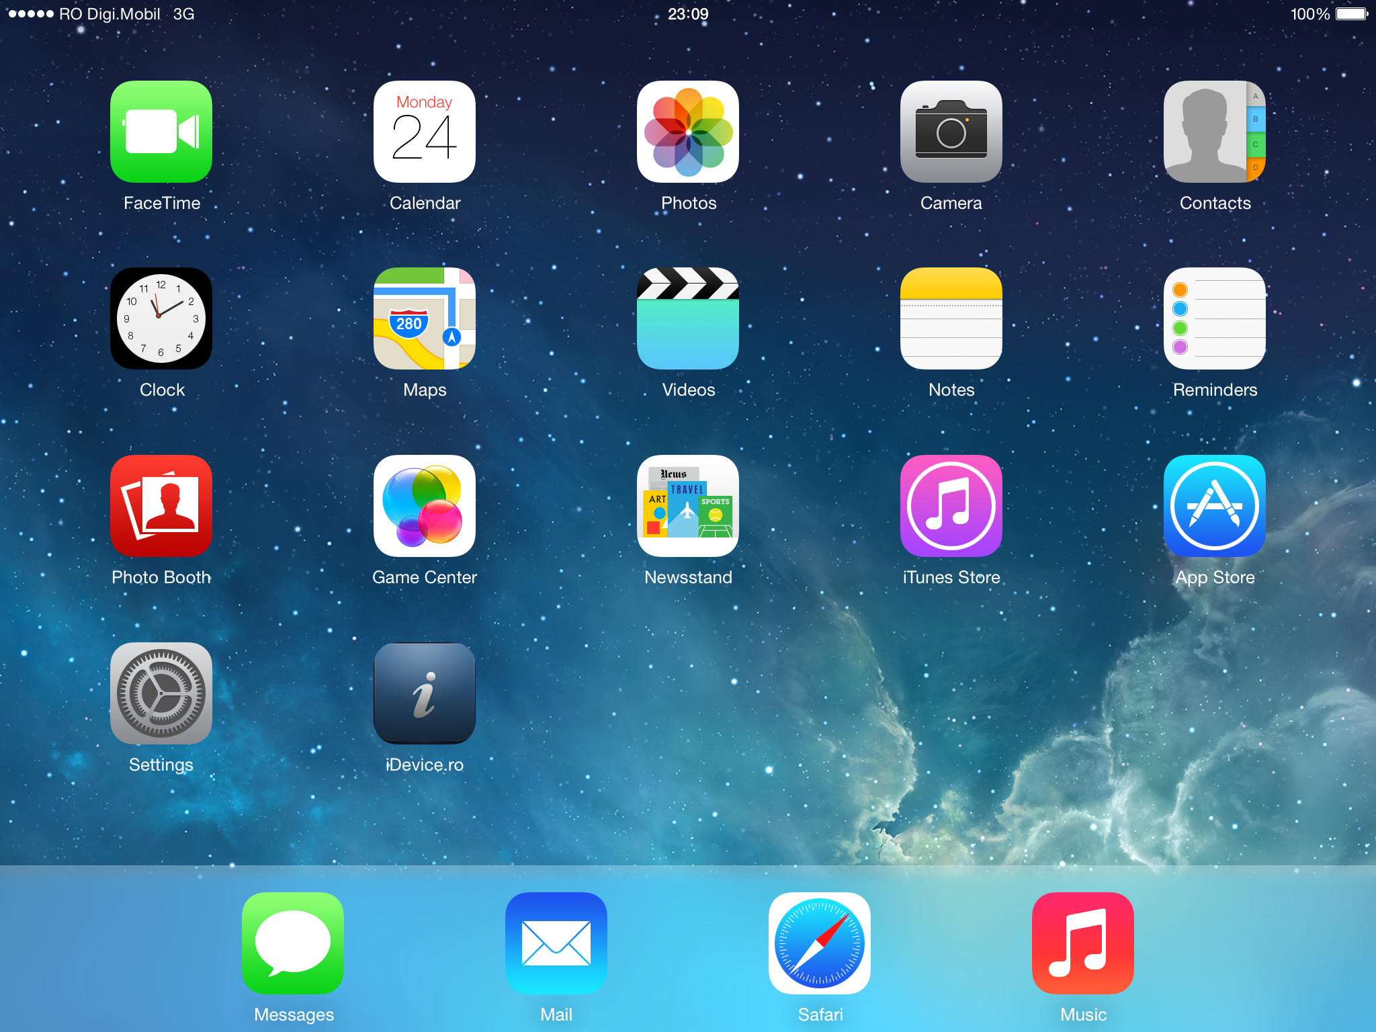Image resolution: width=1376 pixels, height=1032 pixels.
Task: Launch the Photos app
Action: point(688,132)
